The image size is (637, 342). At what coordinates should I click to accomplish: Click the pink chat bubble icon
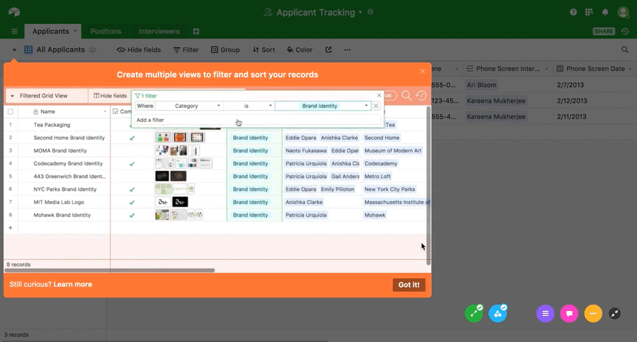[x=569, y=313]
